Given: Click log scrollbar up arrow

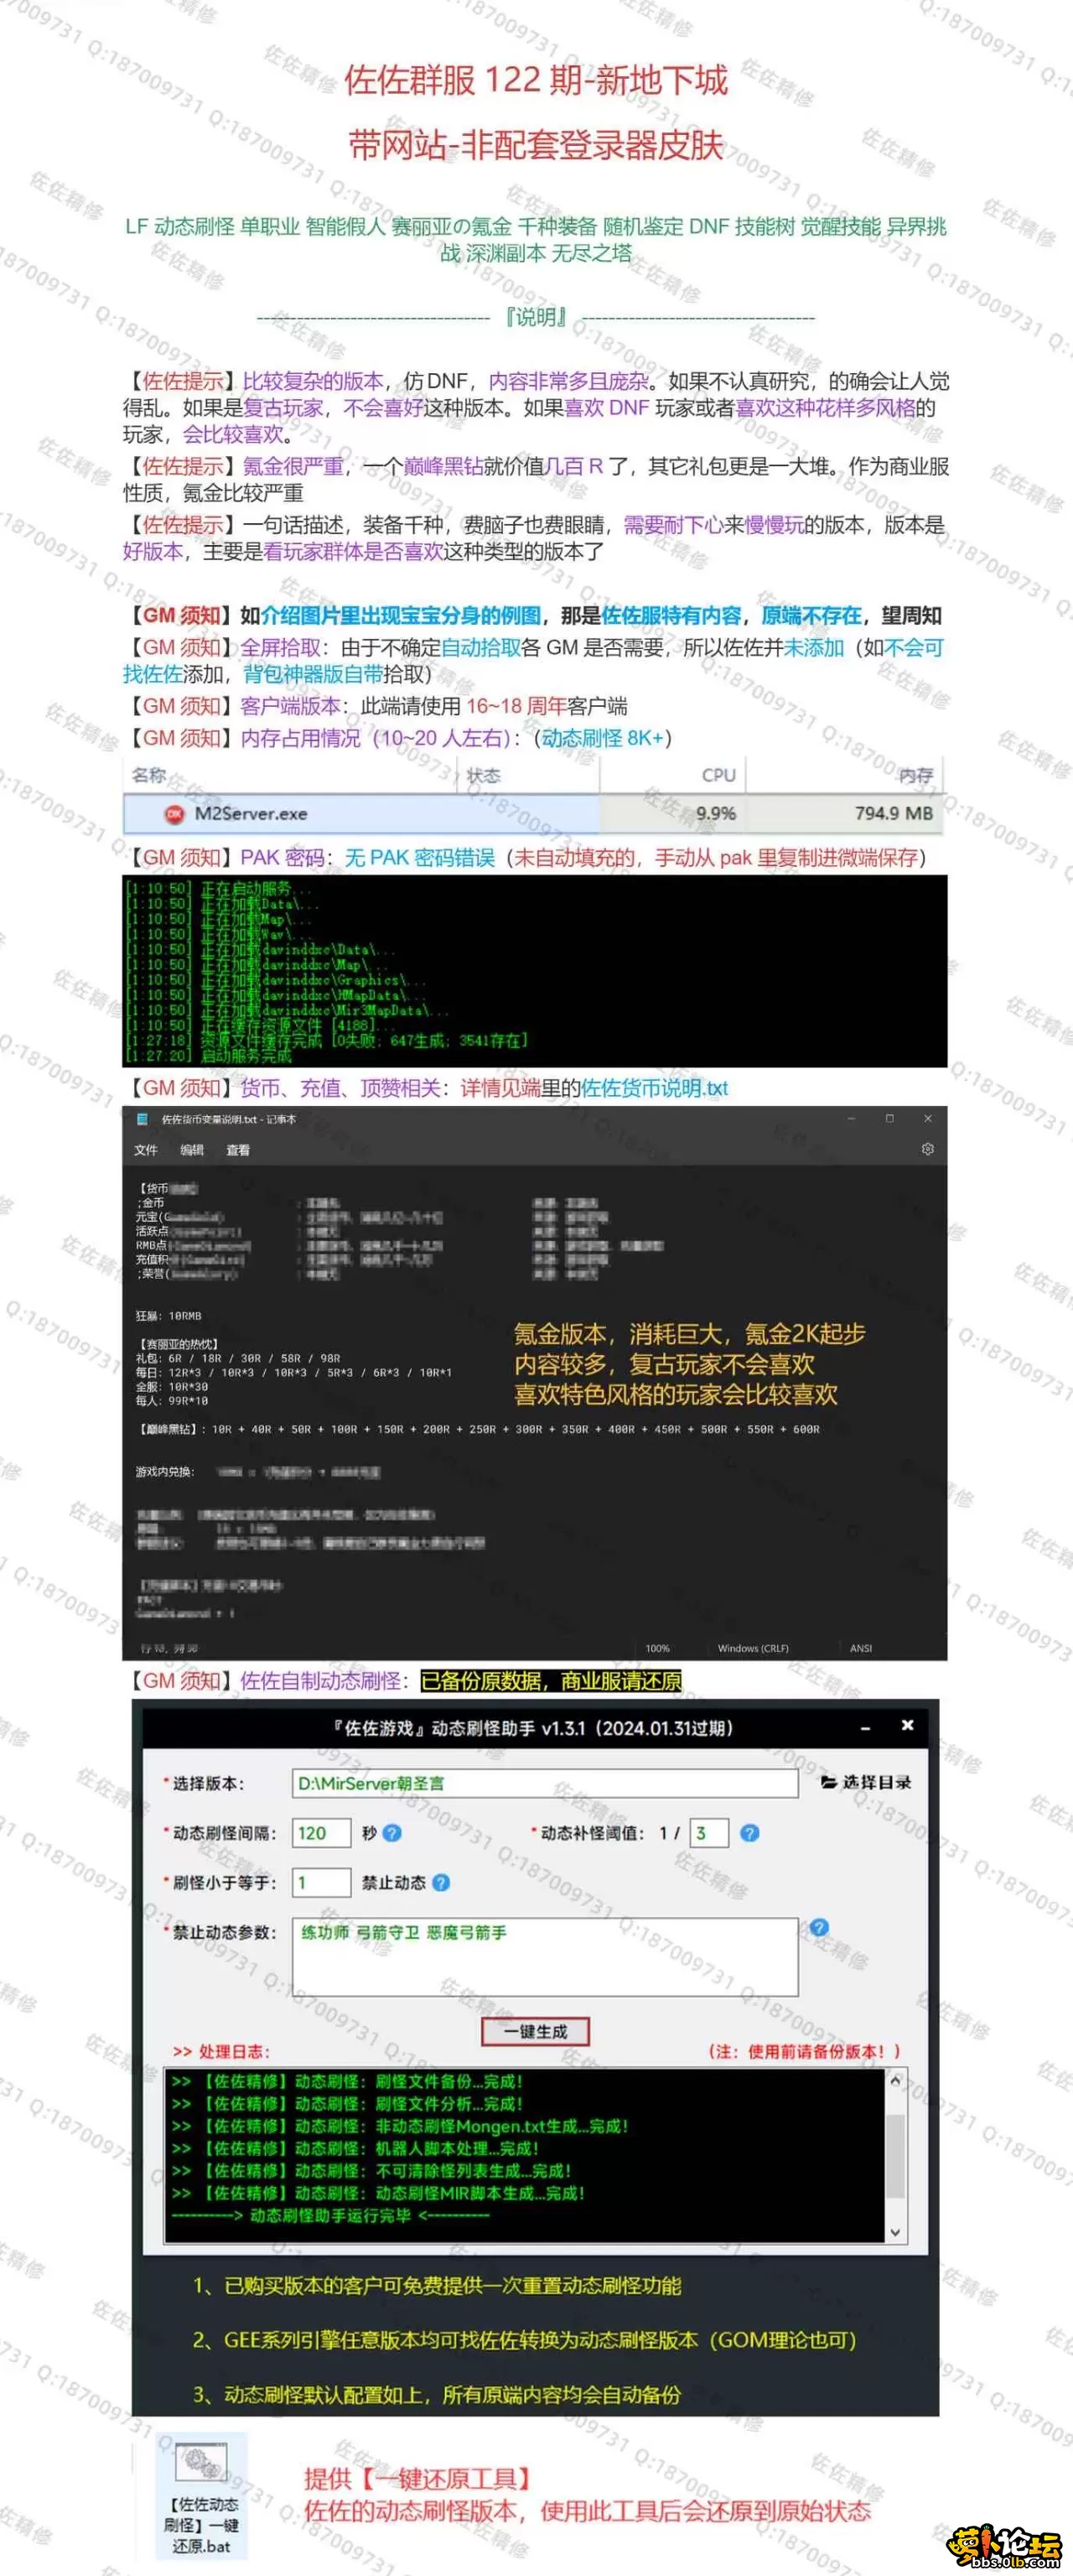Looking at the screenshot, I should 895,2081.
